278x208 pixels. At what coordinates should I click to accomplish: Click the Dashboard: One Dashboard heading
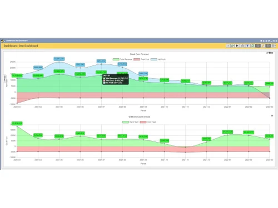click(x=21, y=46)
